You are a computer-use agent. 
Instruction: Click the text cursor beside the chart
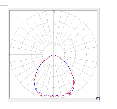[x=101, y=100]
